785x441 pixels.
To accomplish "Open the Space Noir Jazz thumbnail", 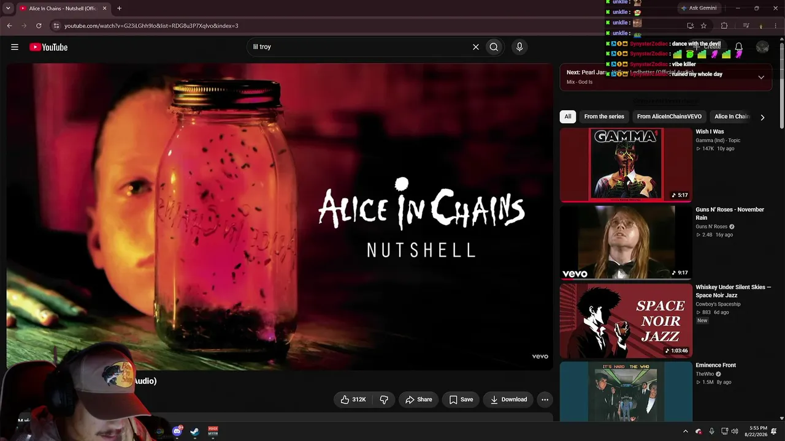I will pyautogui.click(x=626, y=321).
